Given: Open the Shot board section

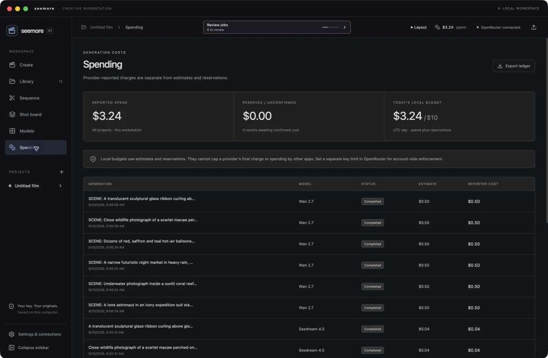Looking at the screenshot, I should [35, 114].
